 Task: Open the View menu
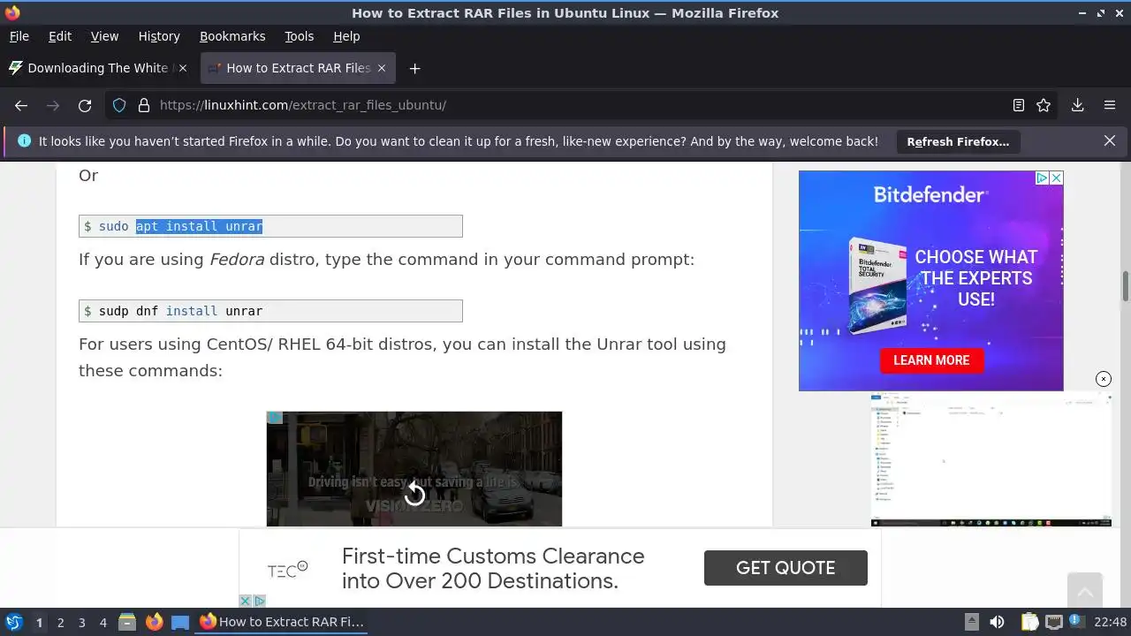pos(104,36)
